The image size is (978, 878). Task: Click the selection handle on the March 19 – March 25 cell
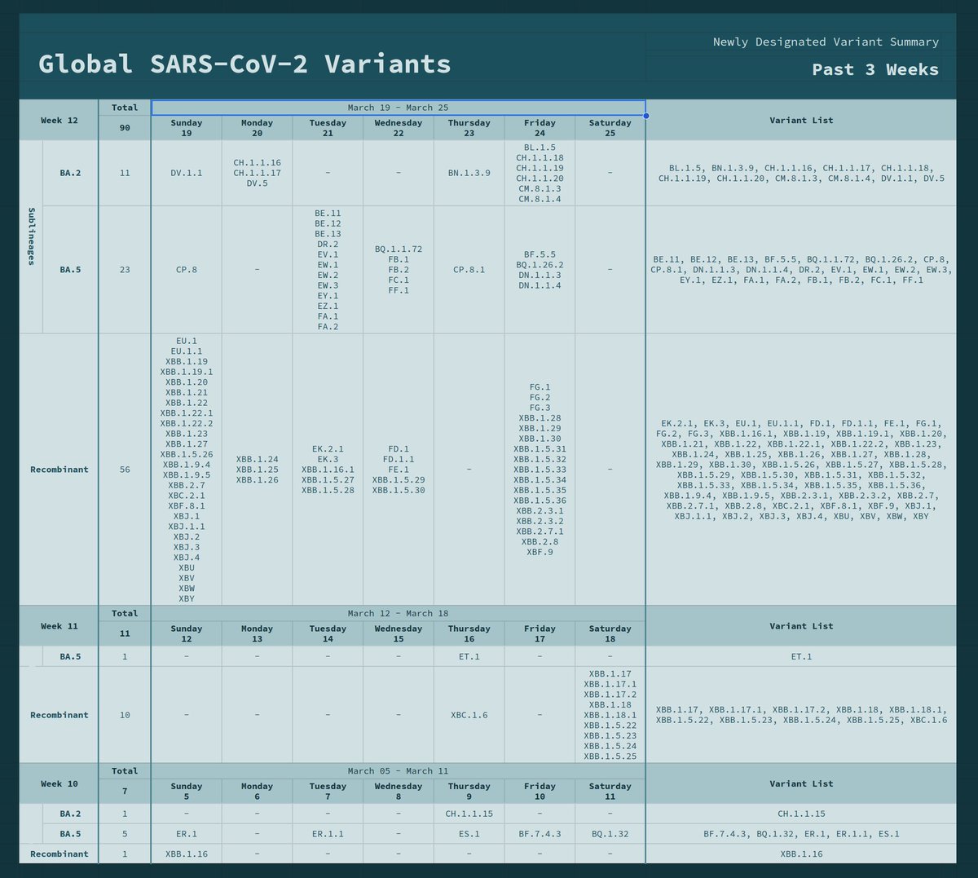tap(645, 116)
